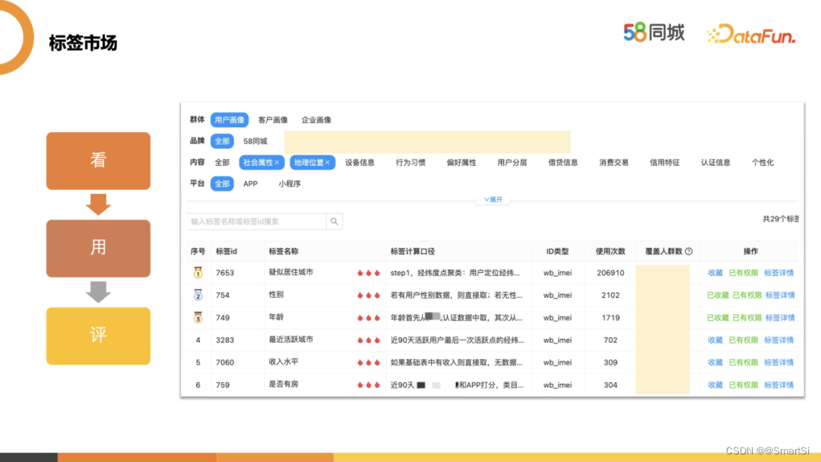Click the flame rating icons for 收入水平
821x462 pixels.
tap(369, 362)
